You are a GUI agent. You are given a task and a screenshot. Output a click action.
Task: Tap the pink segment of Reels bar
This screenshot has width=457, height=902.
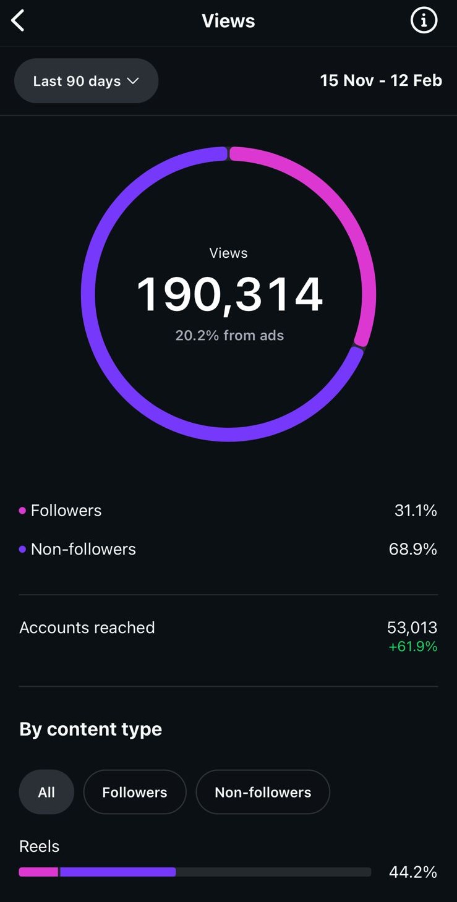[x=38, y=872]
